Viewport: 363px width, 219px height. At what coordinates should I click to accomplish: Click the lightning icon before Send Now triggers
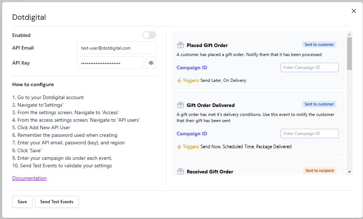click(x=179, y=147)
